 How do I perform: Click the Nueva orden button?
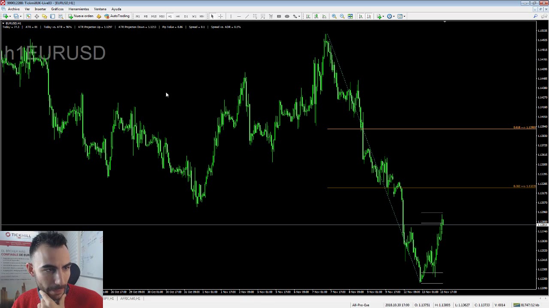tap(81, 16)
